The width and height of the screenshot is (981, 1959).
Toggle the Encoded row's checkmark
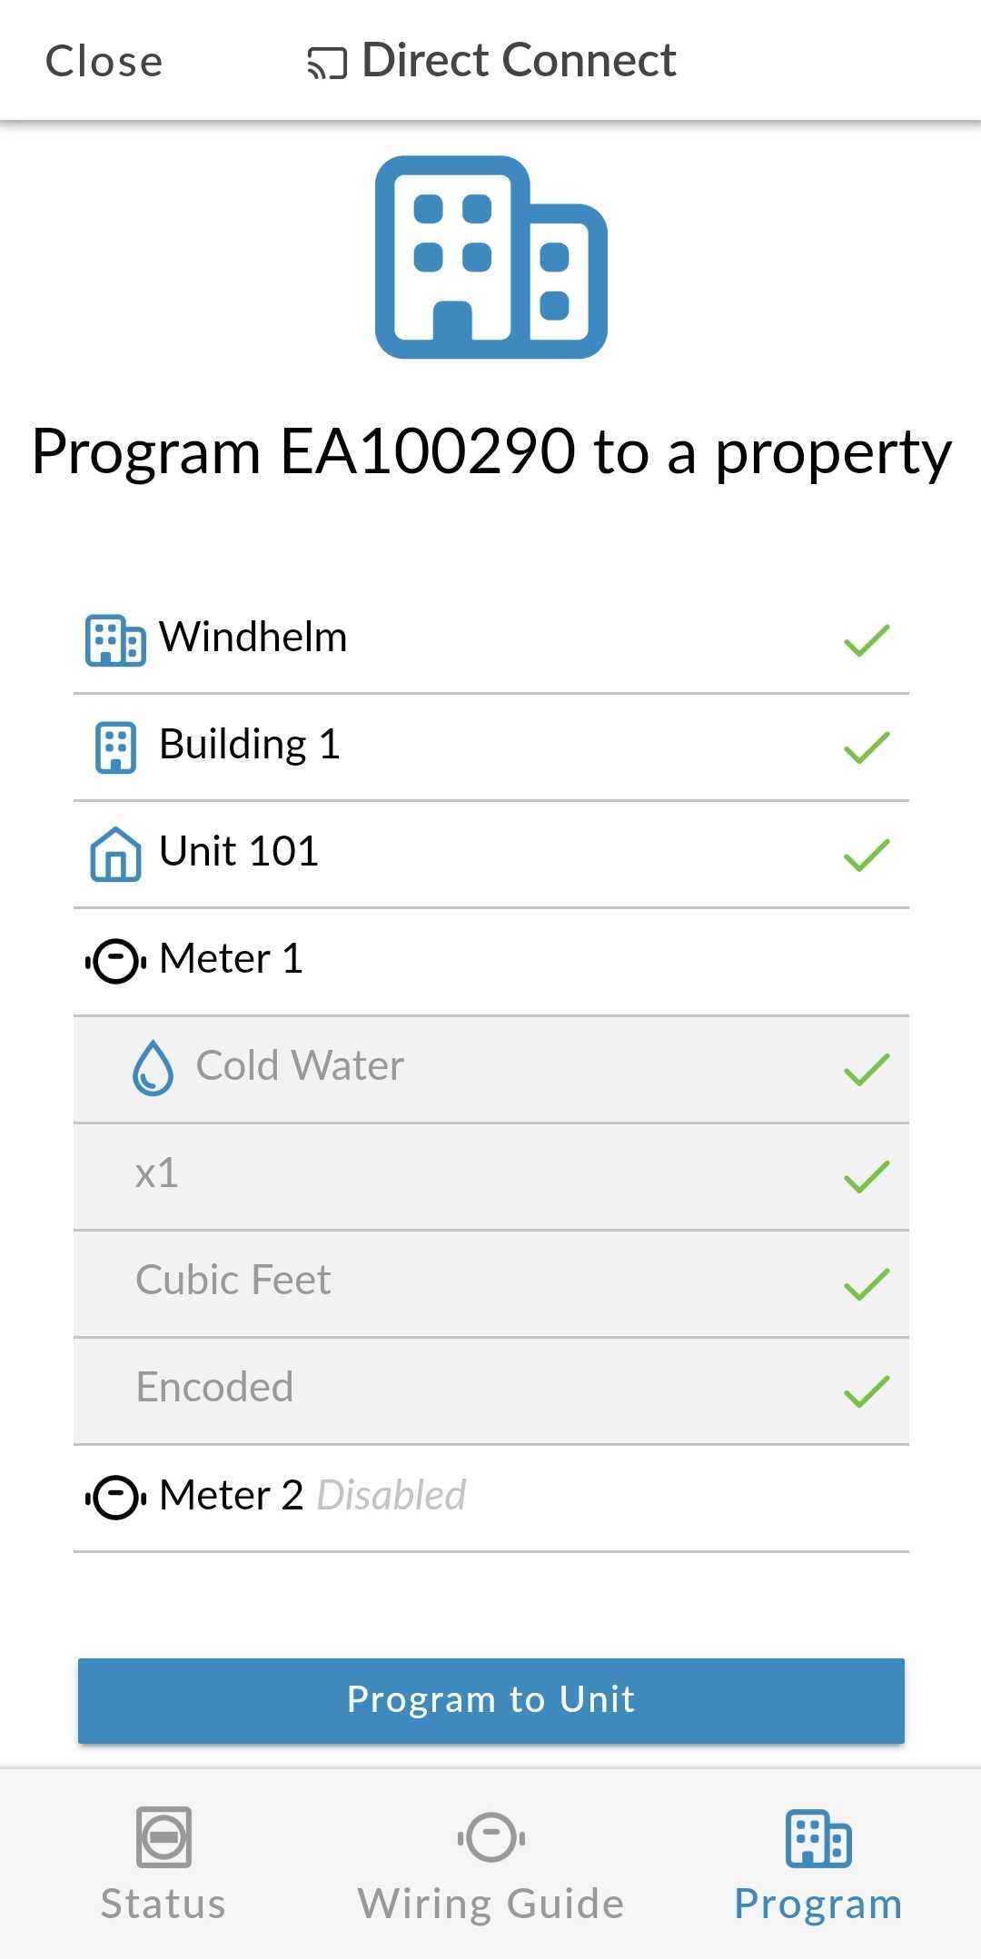point(865,1386)
